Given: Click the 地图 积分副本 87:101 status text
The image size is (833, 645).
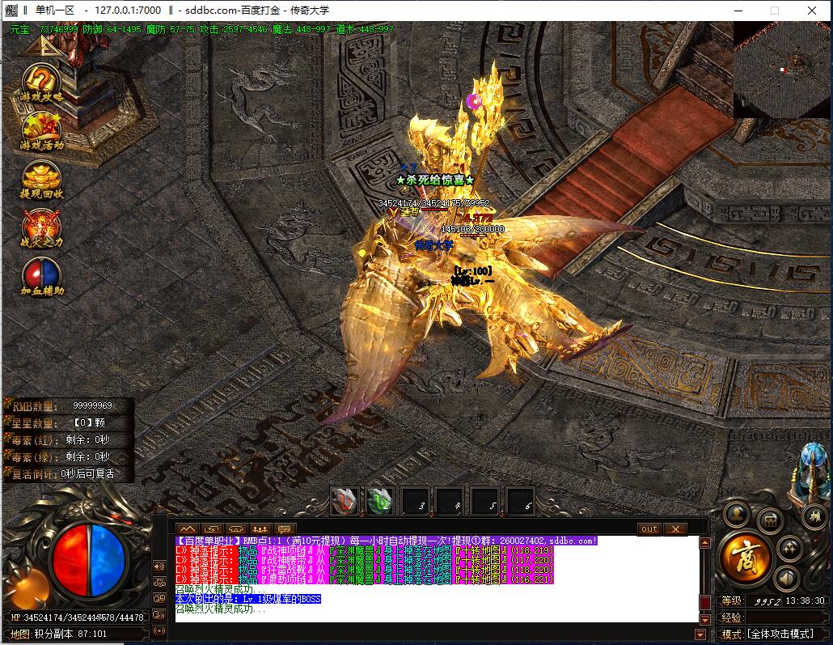Looking at the screenshot, I should coord(58,634).
